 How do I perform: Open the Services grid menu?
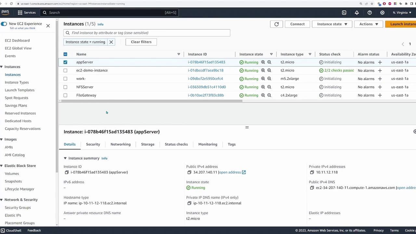20,13
